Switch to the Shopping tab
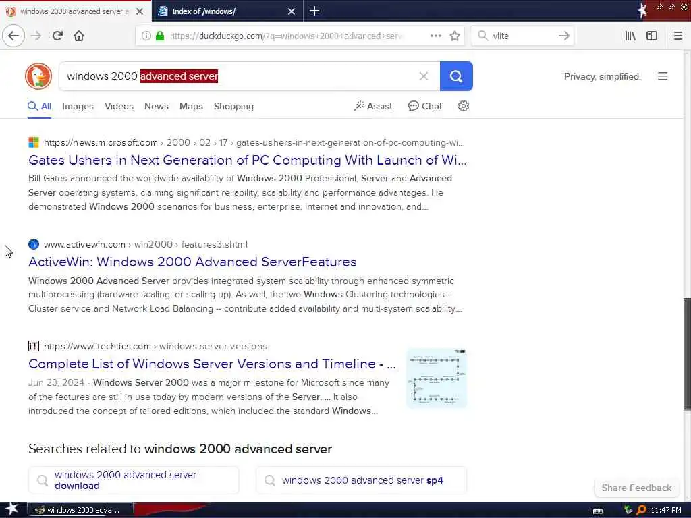691x518 pixels. pos(233,106)
